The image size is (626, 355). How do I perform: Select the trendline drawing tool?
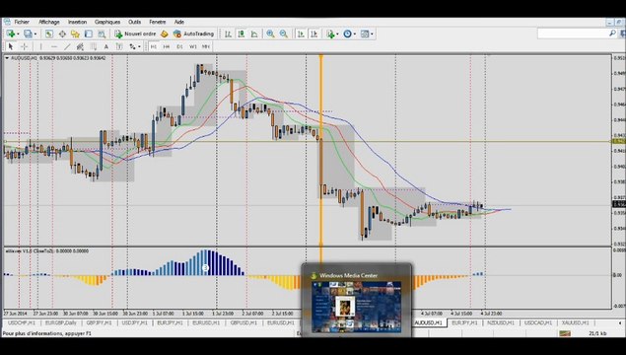click(x=67, y=46)
